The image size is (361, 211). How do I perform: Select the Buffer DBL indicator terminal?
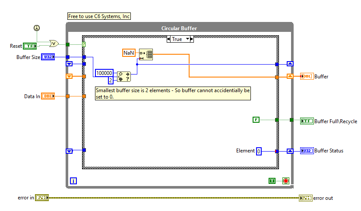point(306,76)
